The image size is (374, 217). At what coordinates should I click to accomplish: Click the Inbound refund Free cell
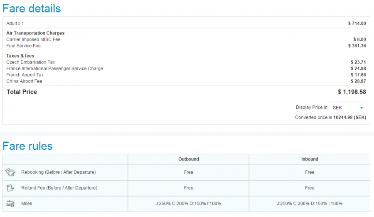pos(310,188)
